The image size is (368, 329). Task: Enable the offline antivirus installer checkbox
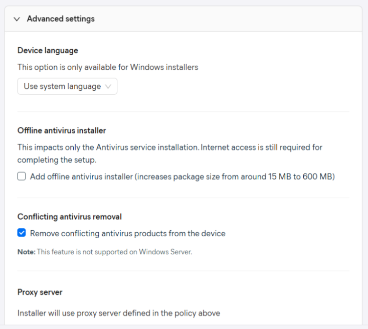tap(22, 177)
